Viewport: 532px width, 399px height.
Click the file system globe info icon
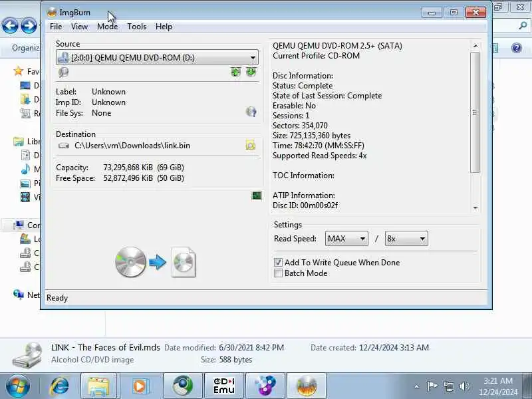(251, 111)
